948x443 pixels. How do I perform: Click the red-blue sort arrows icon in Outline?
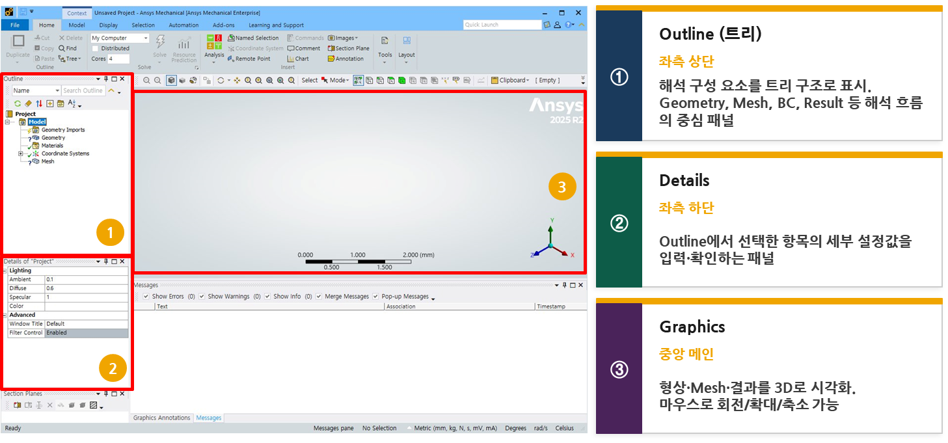click(x=39, y=103)
